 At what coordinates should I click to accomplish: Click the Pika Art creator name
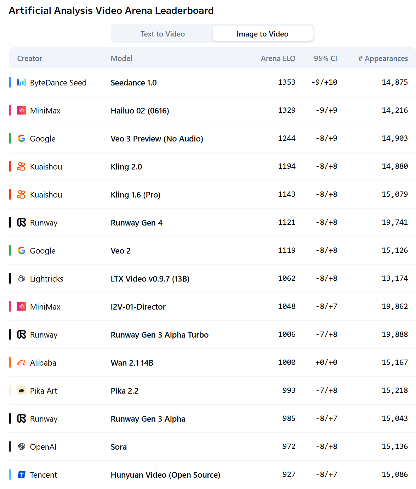44,391
